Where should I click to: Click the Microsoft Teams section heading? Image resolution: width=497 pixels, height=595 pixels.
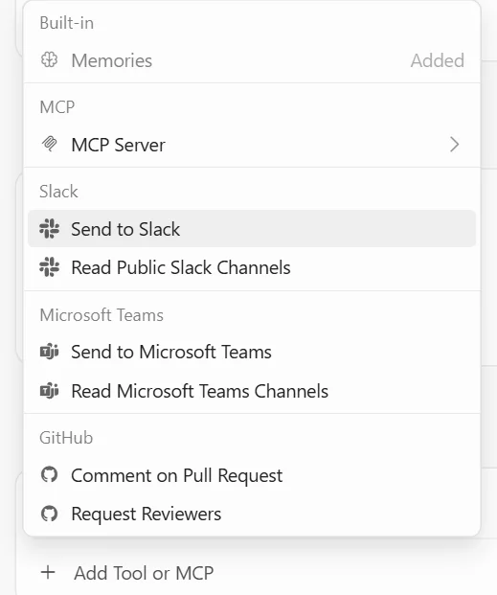[102, 315]
